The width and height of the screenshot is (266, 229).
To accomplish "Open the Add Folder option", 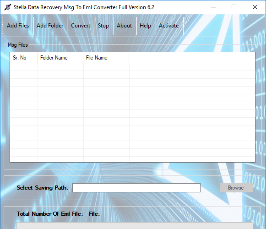I will point(50,26).
